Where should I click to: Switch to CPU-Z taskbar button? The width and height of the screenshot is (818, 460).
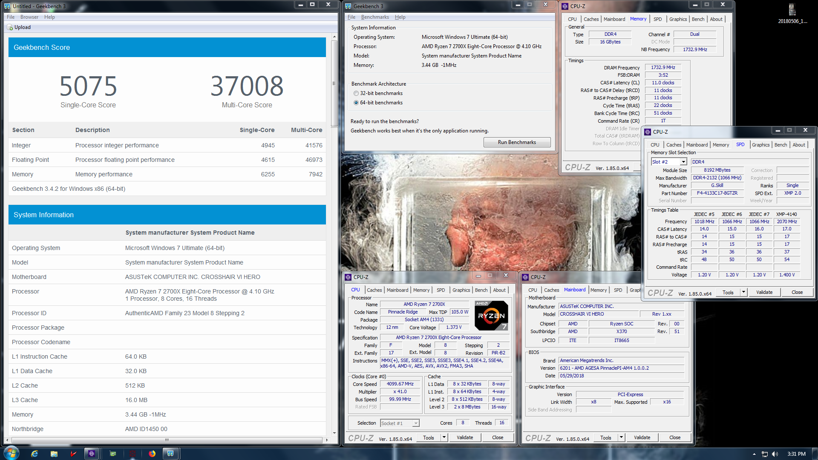tap(92, 454)
